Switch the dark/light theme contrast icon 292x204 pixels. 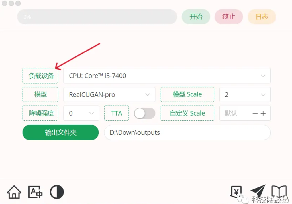click(x=57, y=192)
